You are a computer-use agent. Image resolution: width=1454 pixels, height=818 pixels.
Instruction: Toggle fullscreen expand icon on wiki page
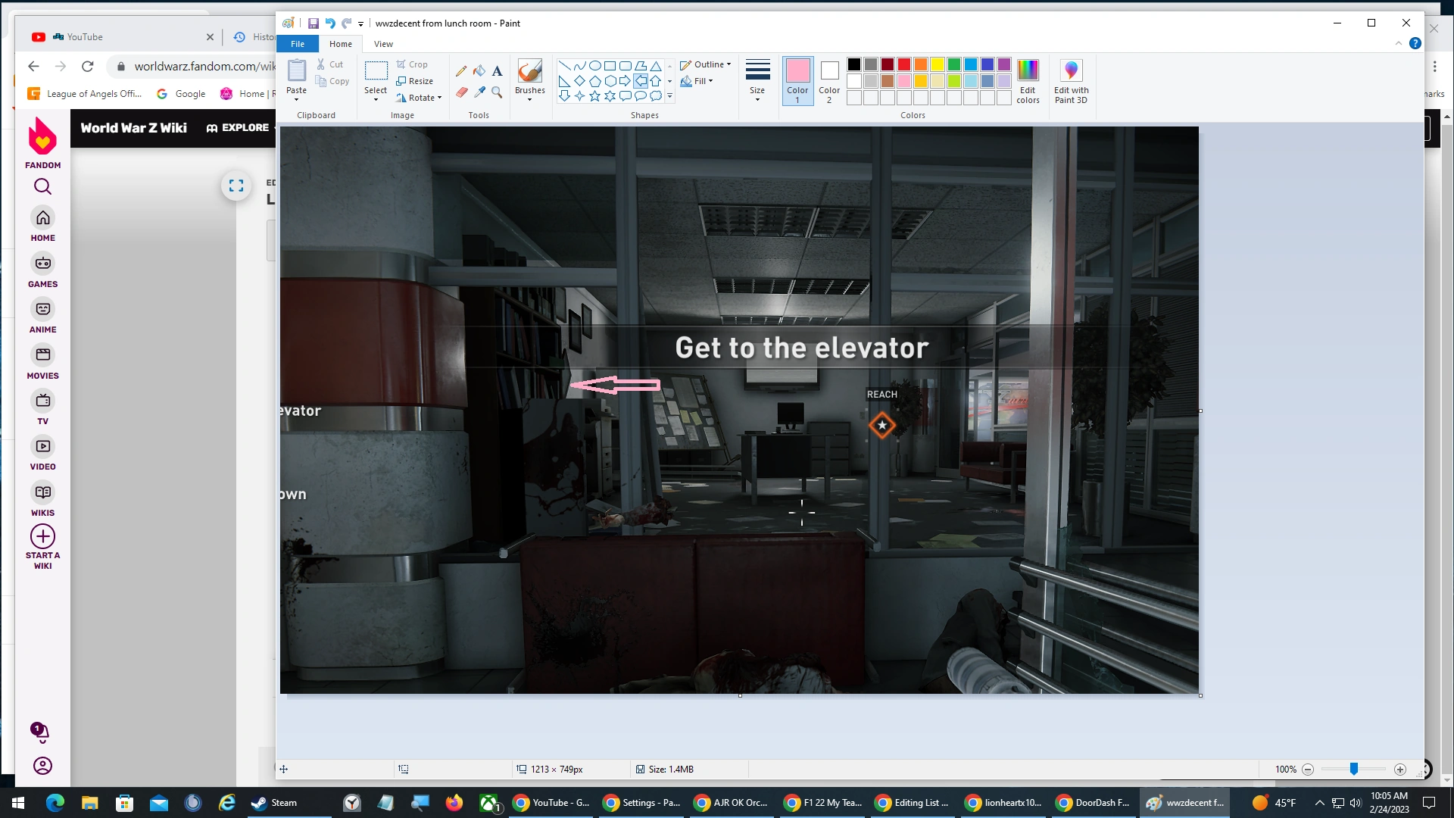(x=236, y=186)
